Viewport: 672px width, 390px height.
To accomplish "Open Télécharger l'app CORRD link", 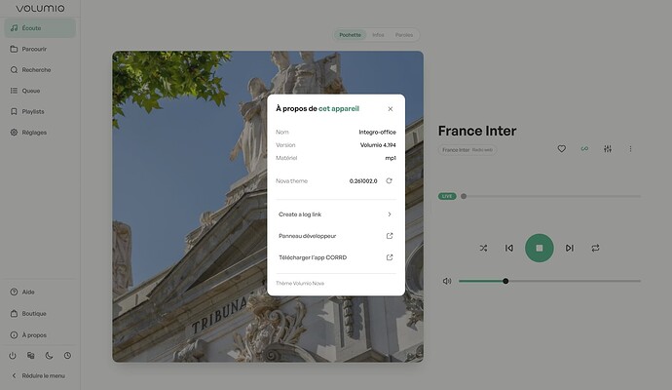I will tap(336, 257).
